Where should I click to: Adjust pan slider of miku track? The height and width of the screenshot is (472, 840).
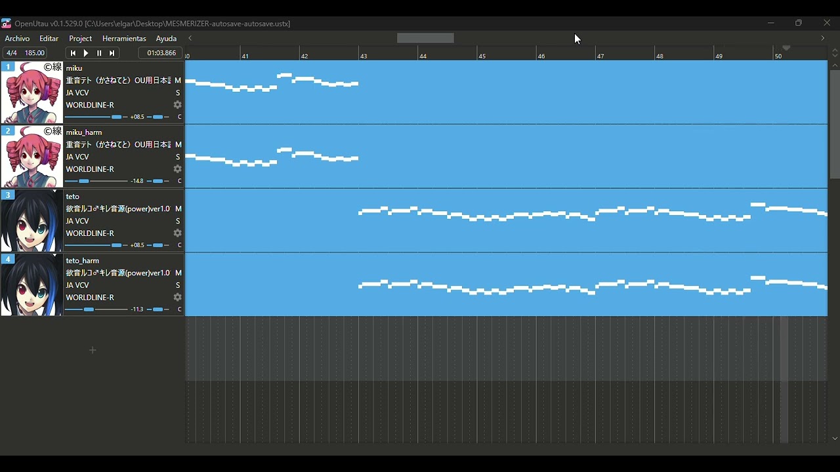[158, 117]
